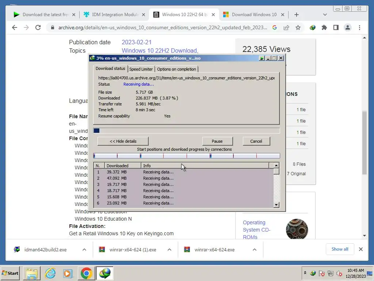Pause the ISO download
The height and width of the screenshot is (281, 374).
click(217, 141)
